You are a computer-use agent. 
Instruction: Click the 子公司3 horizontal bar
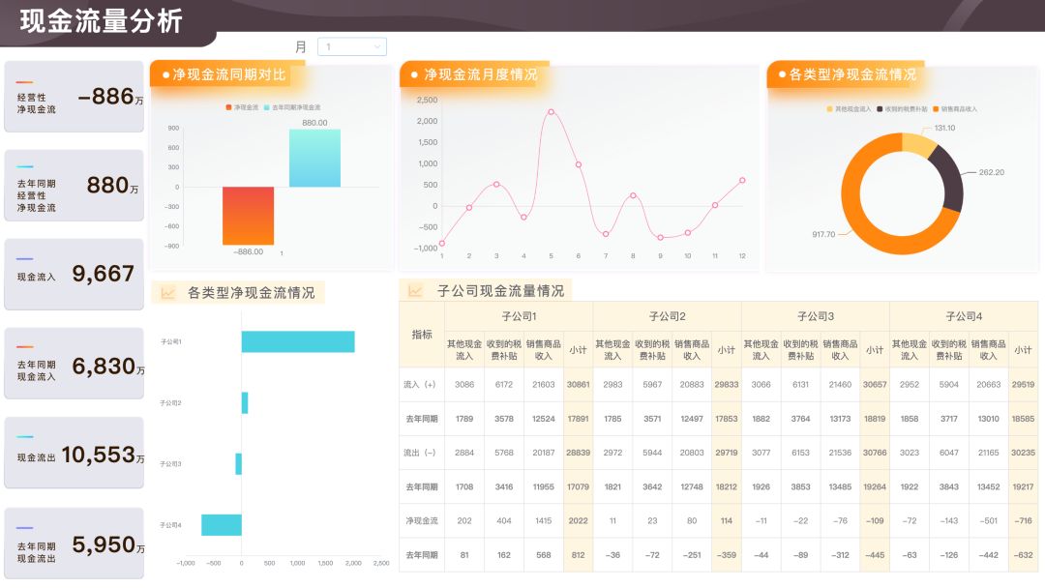(x=239, y=463)
